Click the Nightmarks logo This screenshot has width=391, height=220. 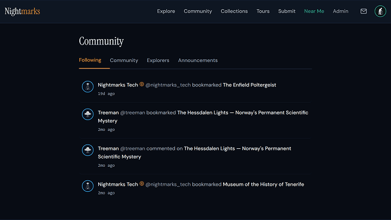(22, 11)
